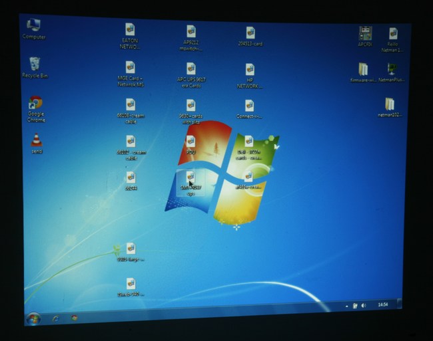Screen dimensions: 433x341
Task: Click the 'APC UPS 9617 era Cards' file label
Action: tap(191, 82)
